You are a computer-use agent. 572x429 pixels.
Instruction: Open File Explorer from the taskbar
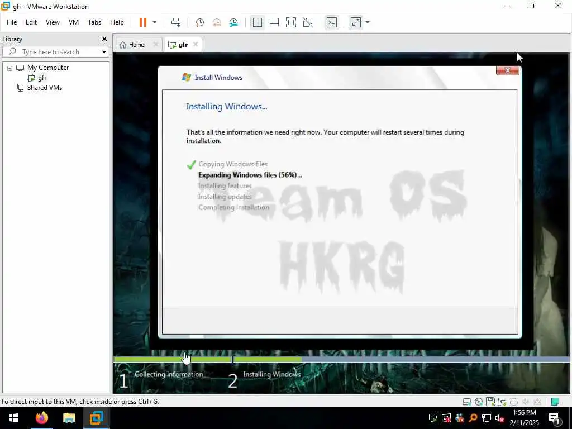pyautogui.click(x=69, y=418)
